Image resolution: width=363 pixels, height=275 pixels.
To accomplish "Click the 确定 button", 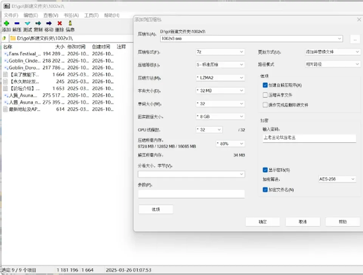I will point(262,222).
